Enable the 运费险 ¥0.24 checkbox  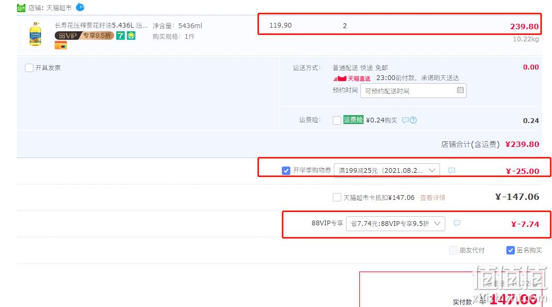tap(337, 120)
